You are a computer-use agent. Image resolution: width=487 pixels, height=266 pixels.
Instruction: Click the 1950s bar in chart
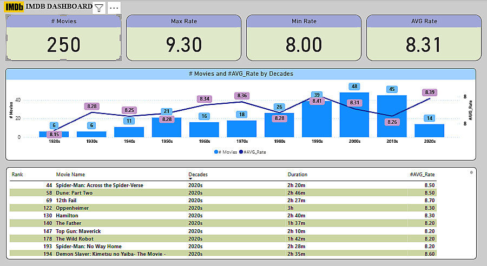click(x=167, y=128)
